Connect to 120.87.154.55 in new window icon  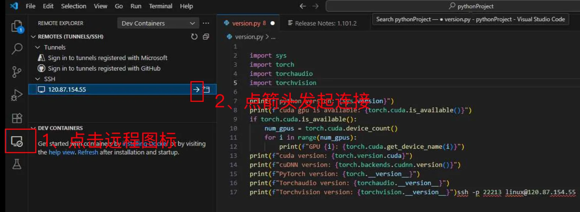(206, 89)
